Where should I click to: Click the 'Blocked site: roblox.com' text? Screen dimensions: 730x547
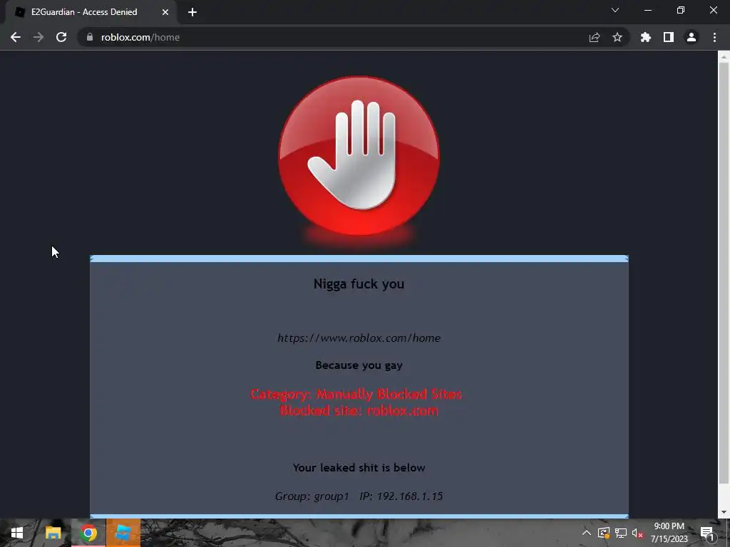click(359, 411)
